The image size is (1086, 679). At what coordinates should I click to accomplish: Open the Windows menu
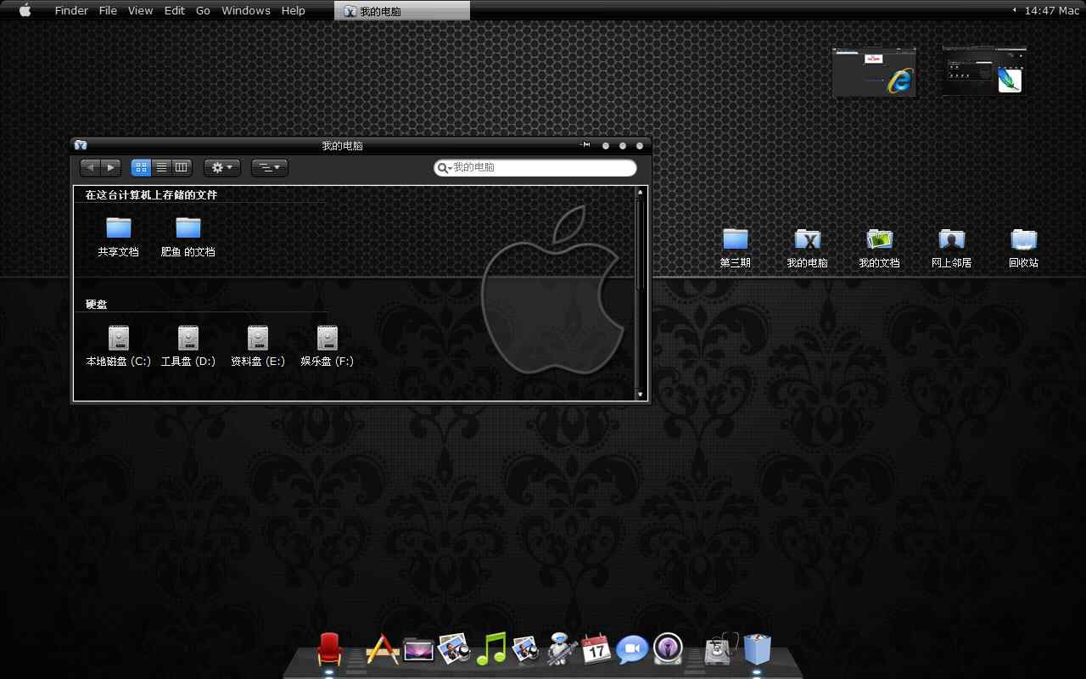pyautogui.click(x=246, y=10)
